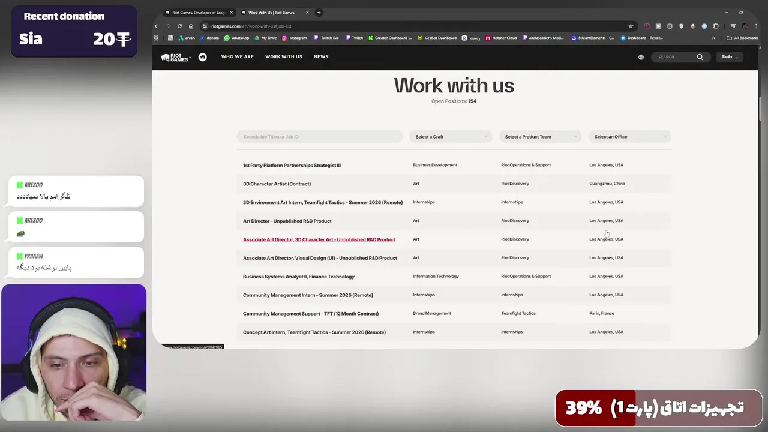
Task: Open Art Director - Unpublished R&D Product
Action: tap(287, 221)
